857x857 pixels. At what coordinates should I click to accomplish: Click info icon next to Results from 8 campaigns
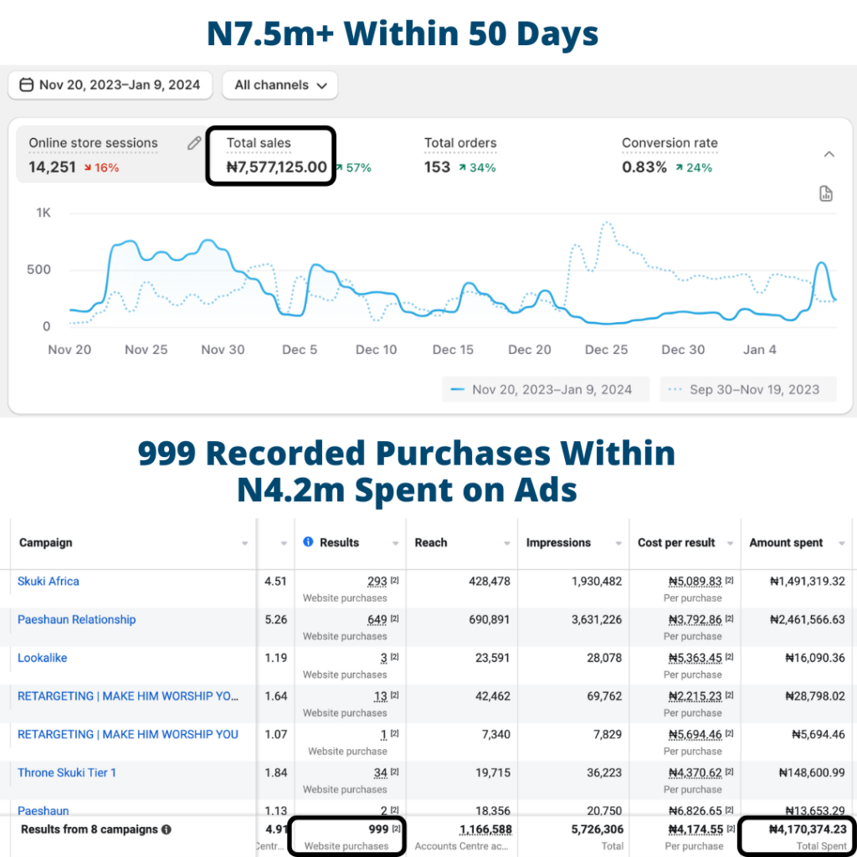click(x=167, y=829)
